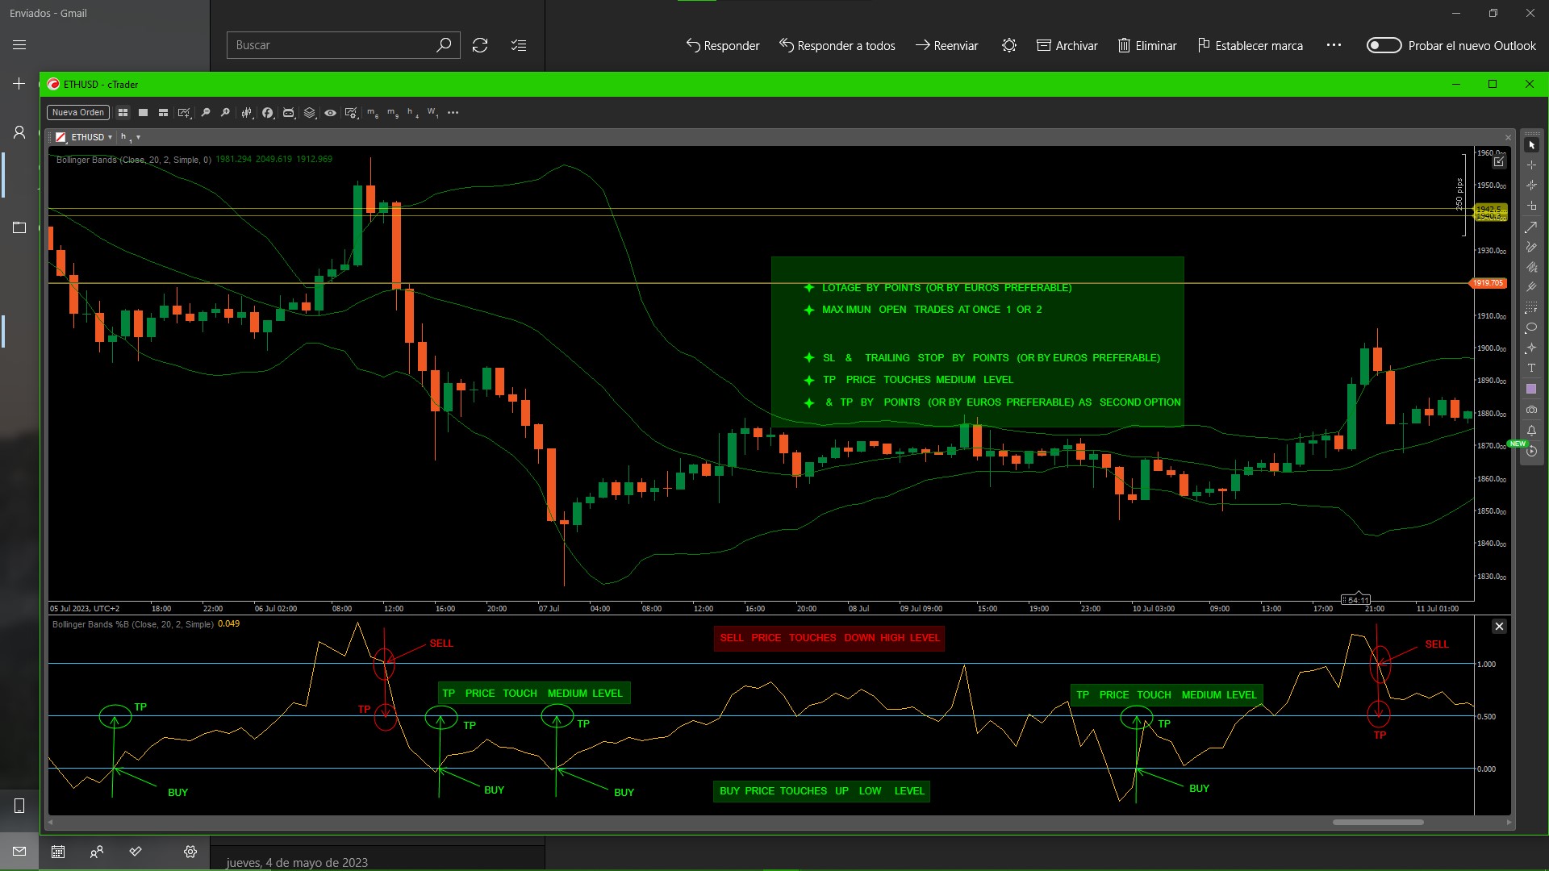Open the new chart icon in toolbar
Image resolution: width=1549 pixels, height=871 pixels.
pos(185,113)
